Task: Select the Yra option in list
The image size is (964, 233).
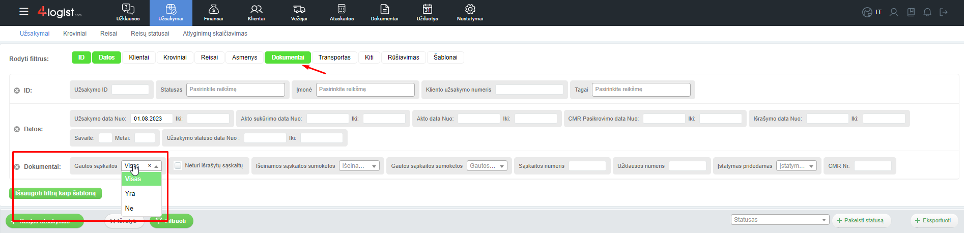Action: 141,194
